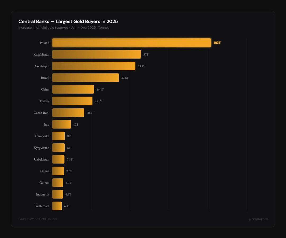
Task: Click the Czech Rep. bar
Action: pos(68,113)
